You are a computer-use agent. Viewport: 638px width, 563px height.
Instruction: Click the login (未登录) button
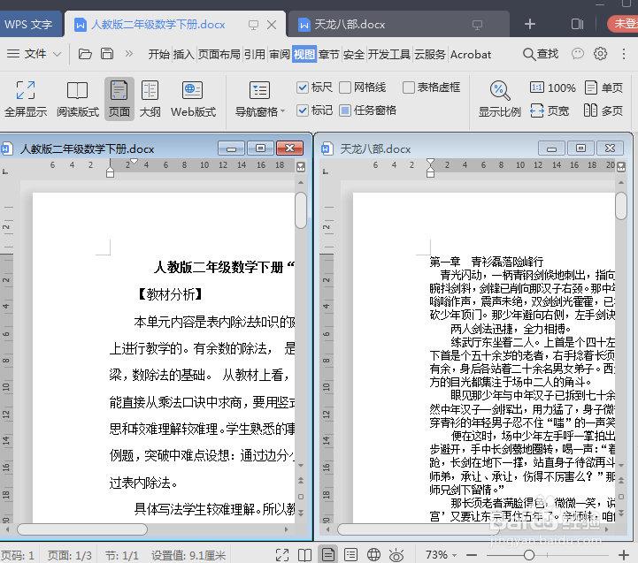625,24
